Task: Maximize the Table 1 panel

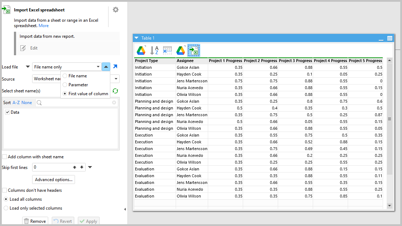Action: pos(390,38)
